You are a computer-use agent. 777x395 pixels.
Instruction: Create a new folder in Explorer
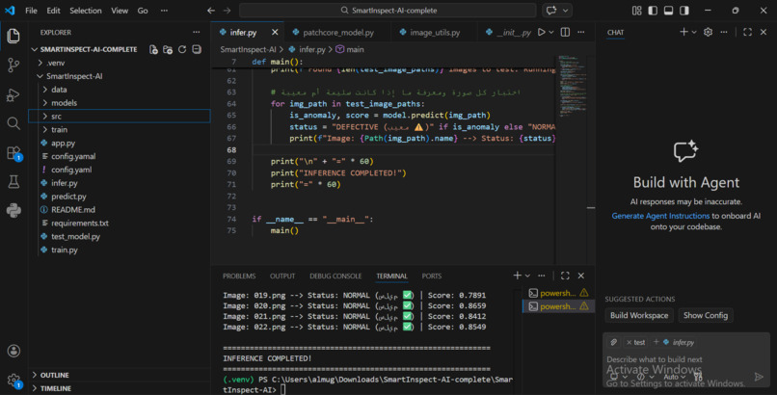(x=168, y=49)
